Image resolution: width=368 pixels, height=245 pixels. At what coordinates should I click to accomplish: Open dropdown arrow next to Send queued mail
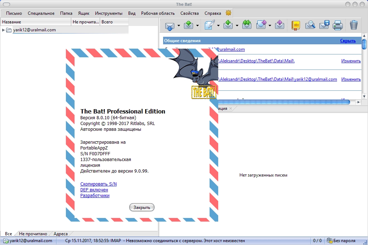click(197, 26)
